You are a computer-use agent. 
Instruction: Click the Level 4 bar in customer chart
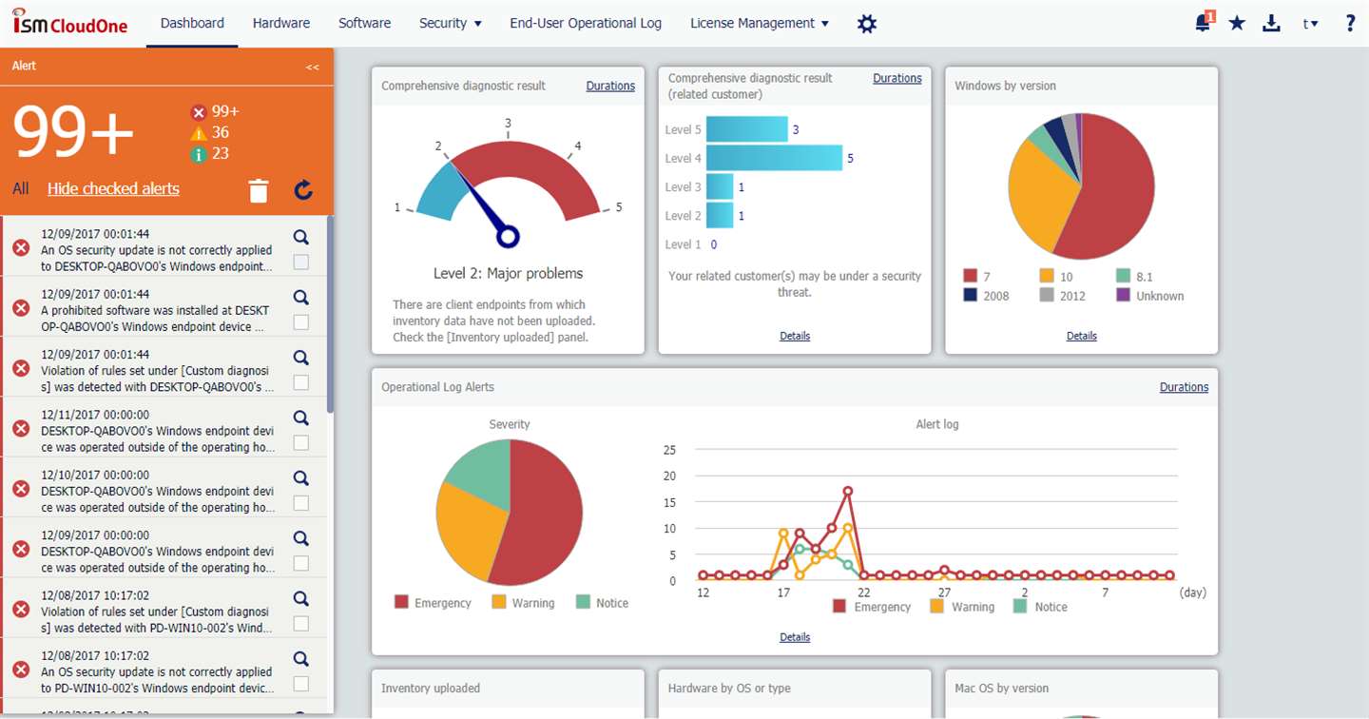(x=775, y=158)
